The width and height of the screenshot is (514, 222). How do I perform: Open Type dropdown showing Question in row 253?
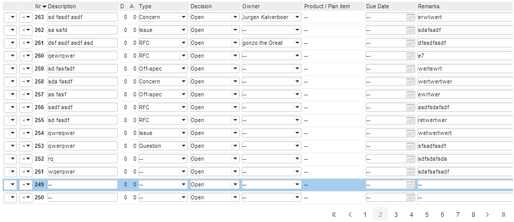[183, 146]
